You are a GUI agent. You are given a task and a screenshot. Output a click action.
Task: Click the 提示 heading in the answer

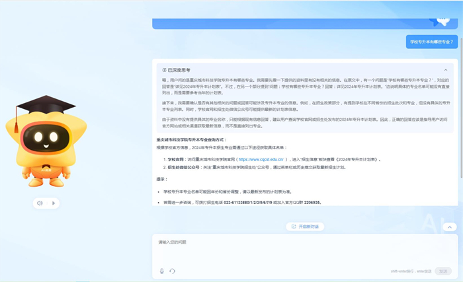162,179
